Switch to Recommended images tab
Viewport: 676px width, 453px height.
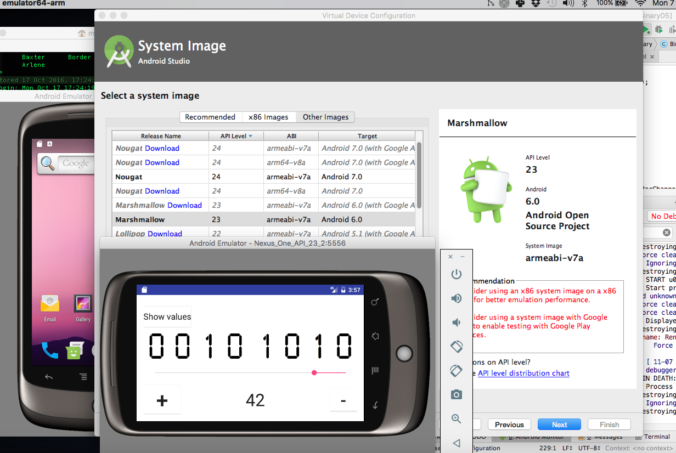click(x=210, y=117)
